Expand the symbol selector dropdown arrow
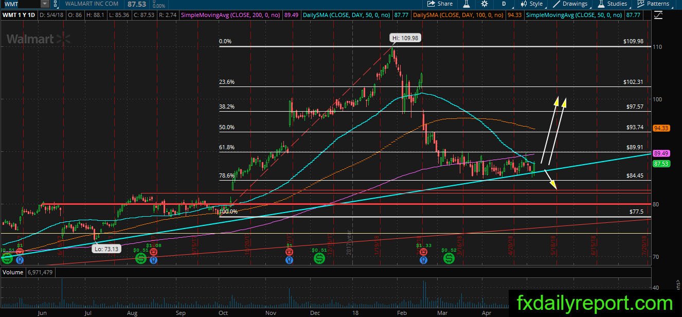Screen dimensions: 682x317 (45, 4)
